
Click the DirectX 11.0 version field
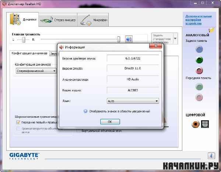(x=133, y=68)
